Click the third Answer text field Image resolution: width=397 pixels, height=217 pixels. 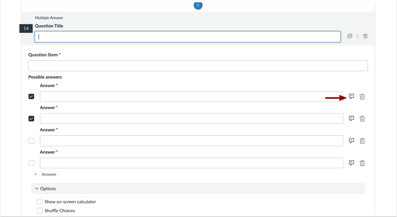[192, 141]
